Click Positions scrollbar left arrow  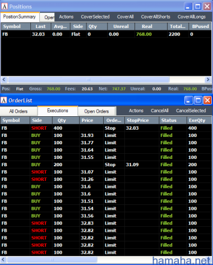pyautogui.click(x=4, y=80)
